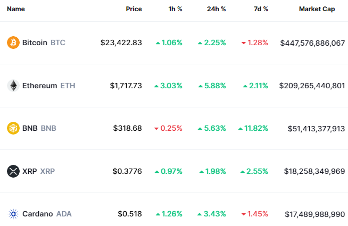Sort by the Price column header
The height and width of the screenshot is (226, 348).
pyautogui.click(x=134, y=9)
